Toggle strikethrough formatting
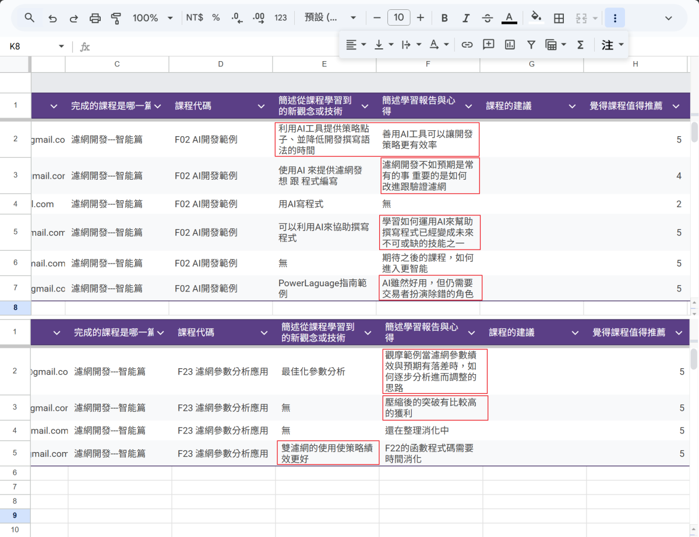699x537 pixels. click(x=487, y=18)
